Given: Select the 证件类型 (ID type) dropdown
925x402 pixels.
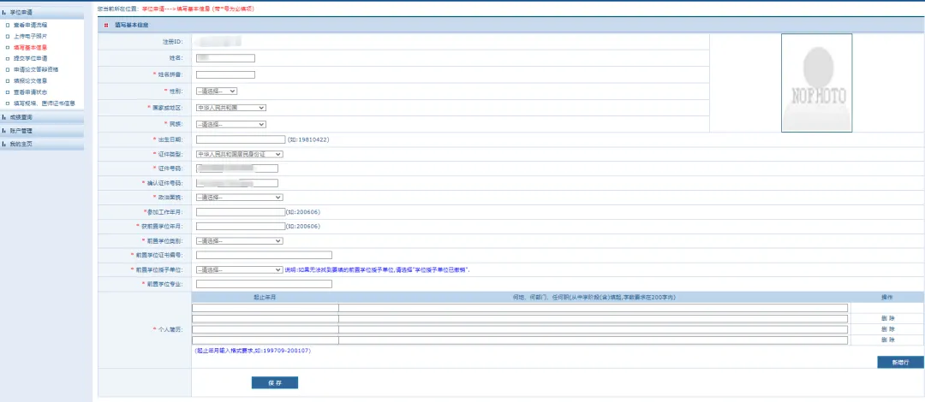Looking at the screenshot, I should (x=239, y=154).
